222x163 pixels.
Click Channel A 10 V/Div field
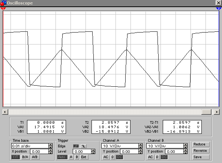(120, 146)
